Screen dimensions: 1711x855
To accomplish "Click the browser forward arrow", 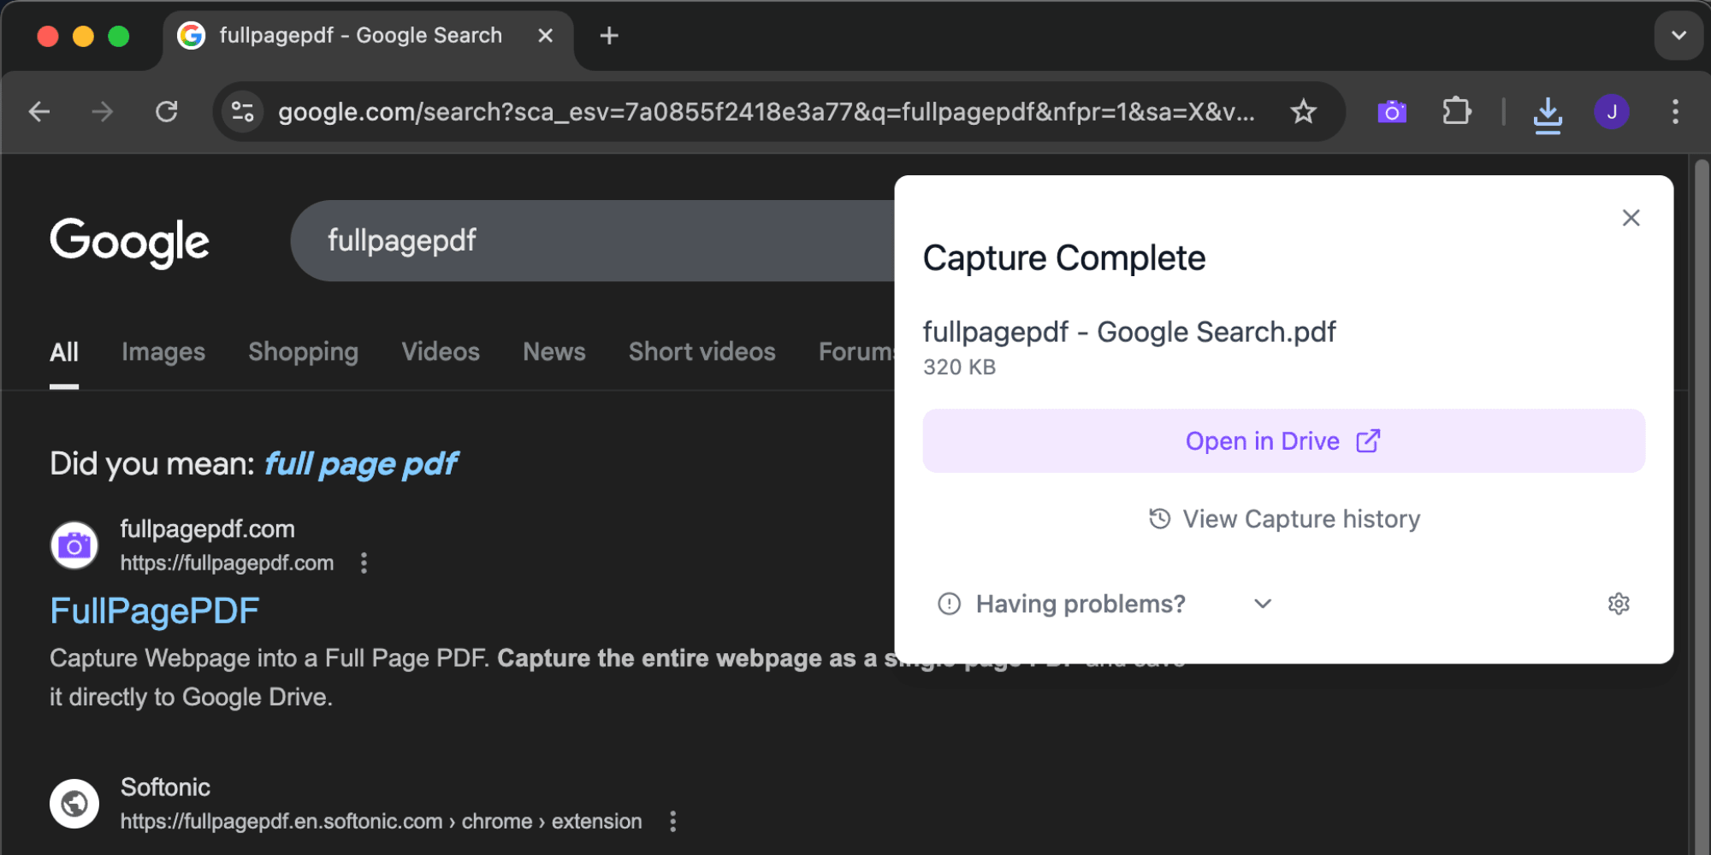I will point(103,111).
